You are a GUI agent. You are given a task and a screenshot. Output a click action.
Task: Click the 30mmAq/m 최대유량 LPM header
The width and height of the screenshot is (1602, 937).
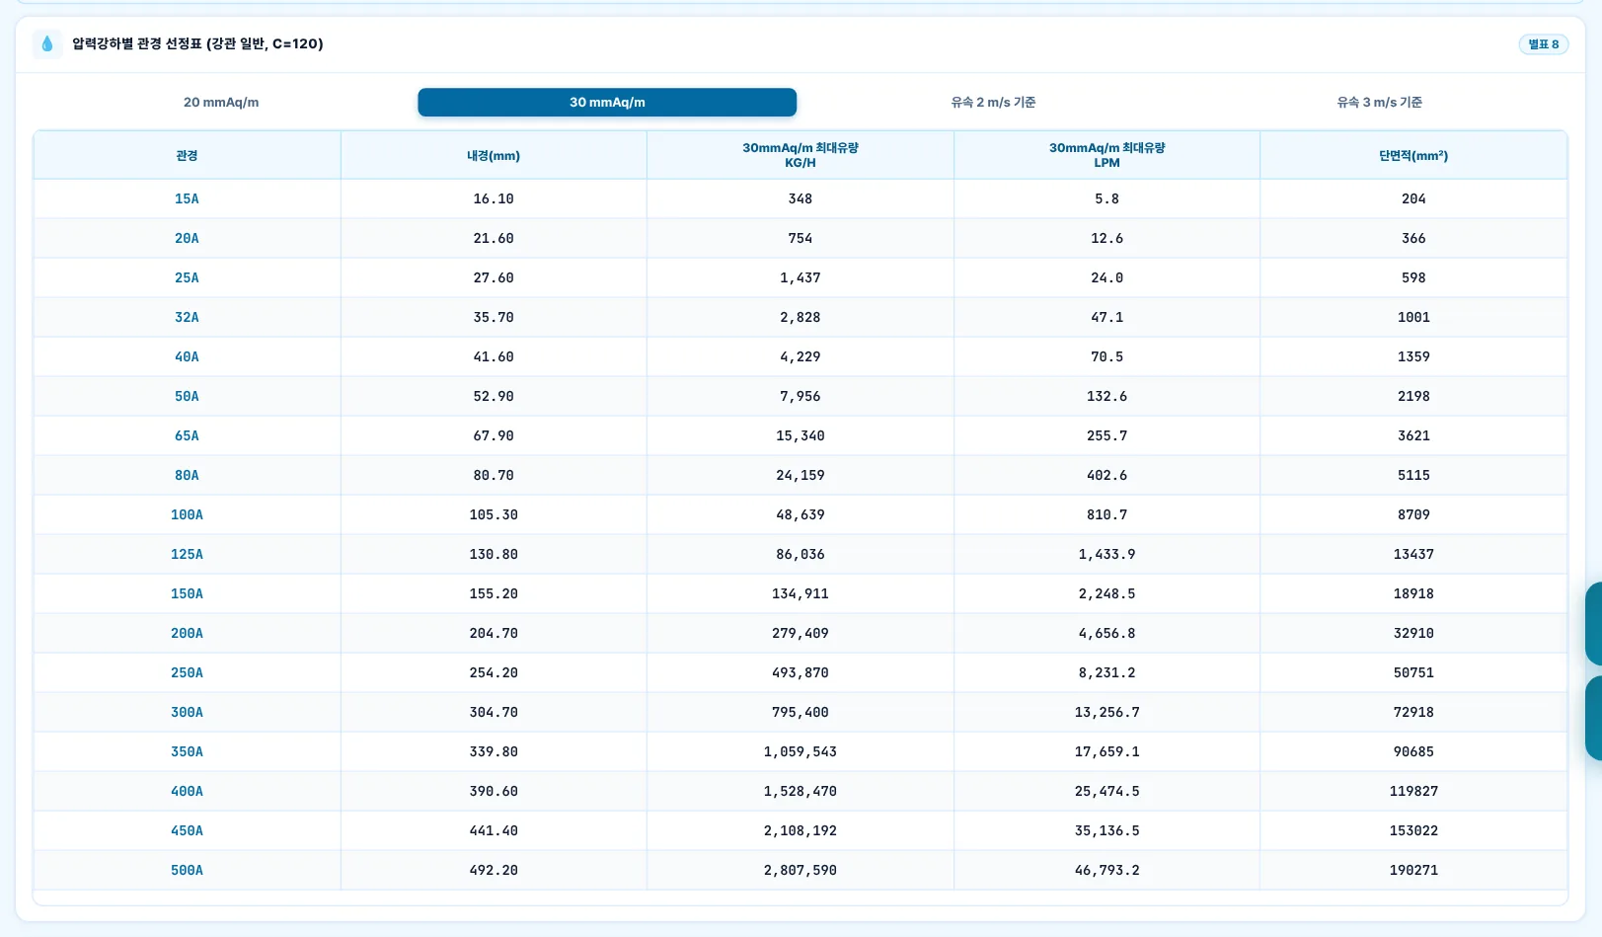point(1106,156)
